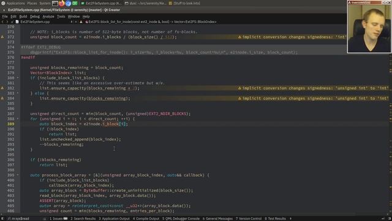Image resolution: width=392 pixels, height=221 pixels.
Task: Click the file icon beside Ext2FileSystem.cpp
Action: tap(17, 22)
